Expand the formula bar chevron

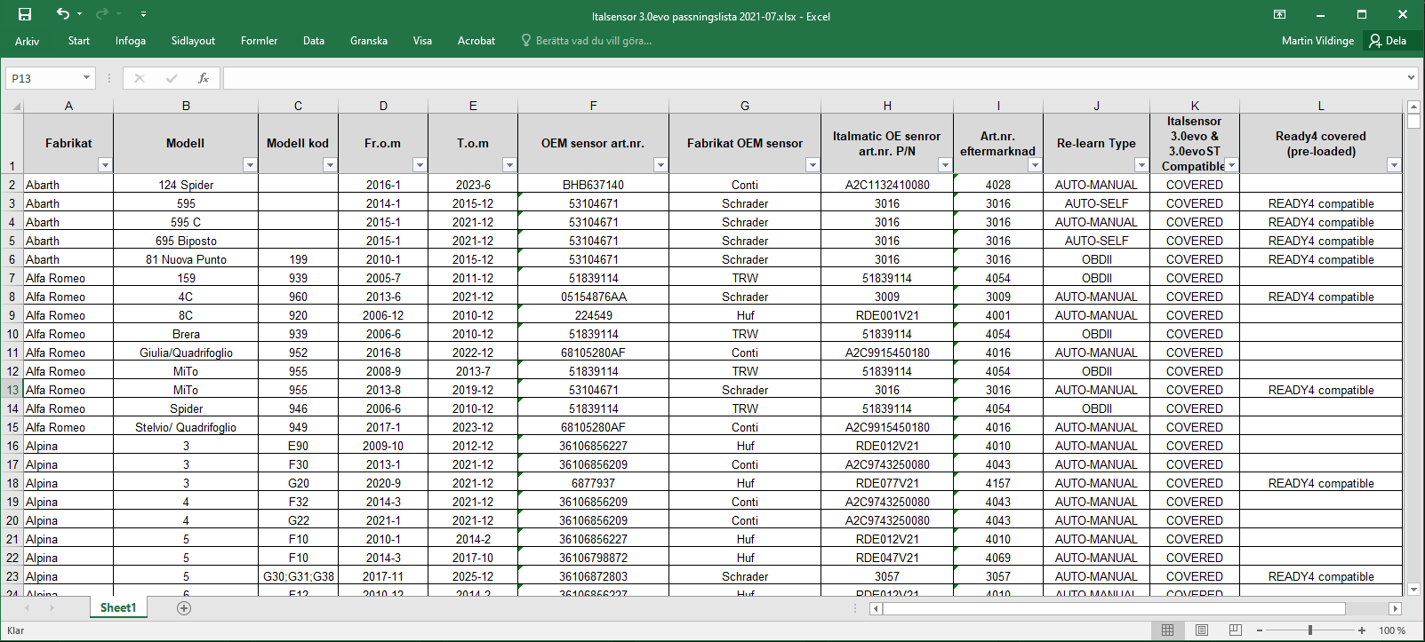point(1411,78)
